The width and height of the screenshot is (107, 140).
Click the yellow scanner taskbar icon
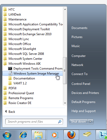(87, 134)
